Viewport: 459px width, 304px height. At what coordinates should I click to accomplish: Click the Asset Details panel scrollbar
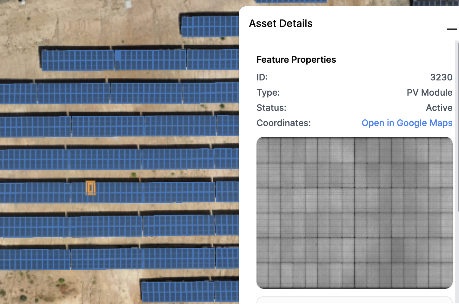click(x=457, y=127)
